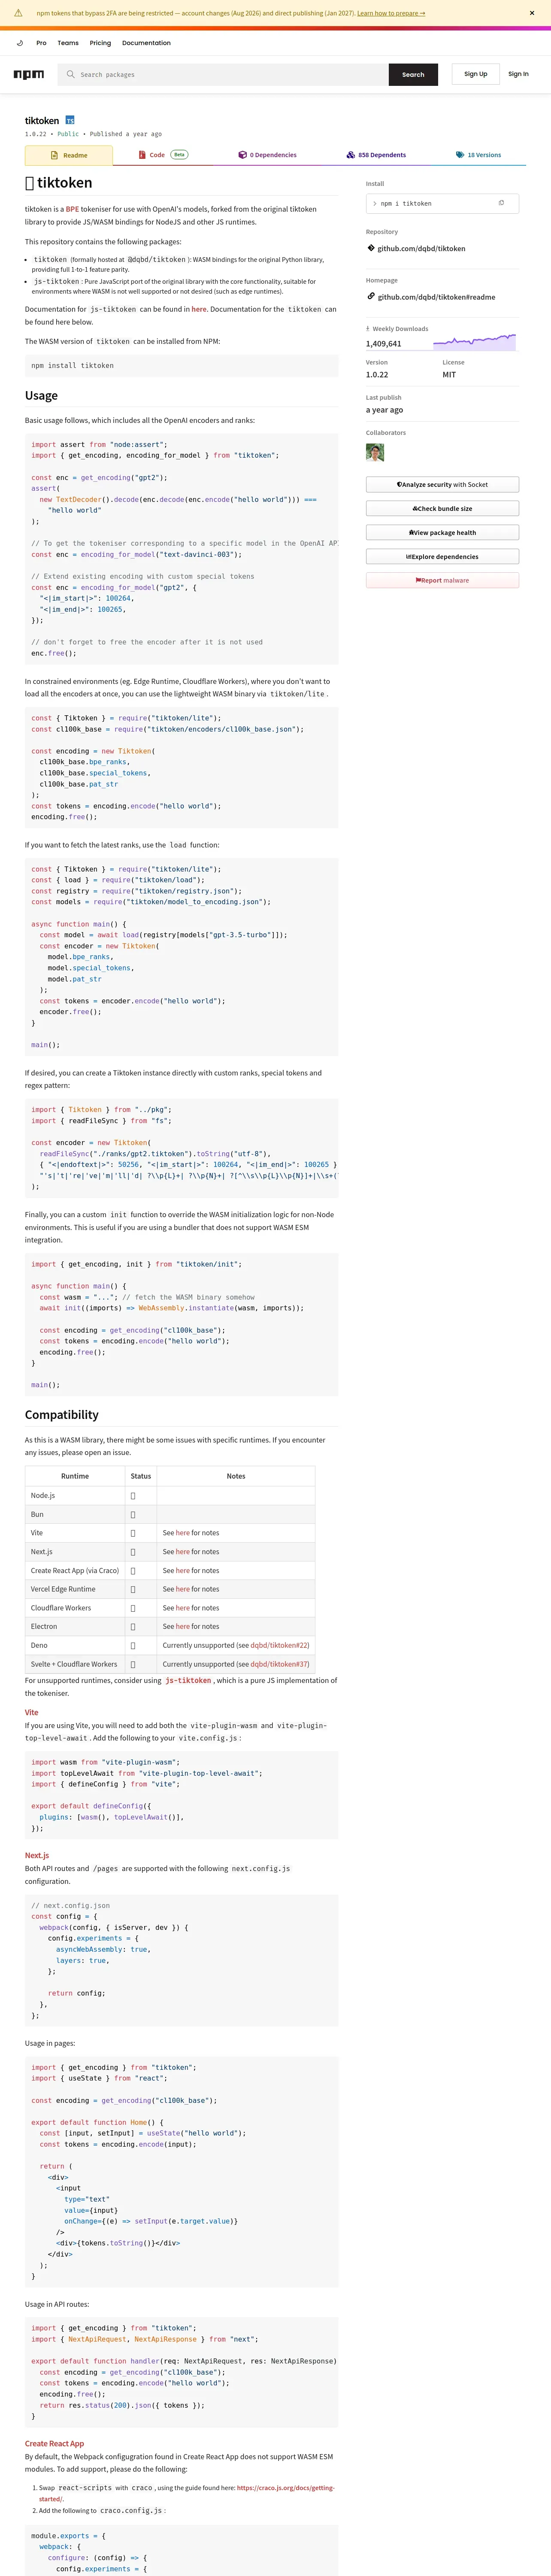Open the tiktoken#readme homepage link
Image resolution: width=551 pixels, height=2576 pixels.
(x=436, y=297)
